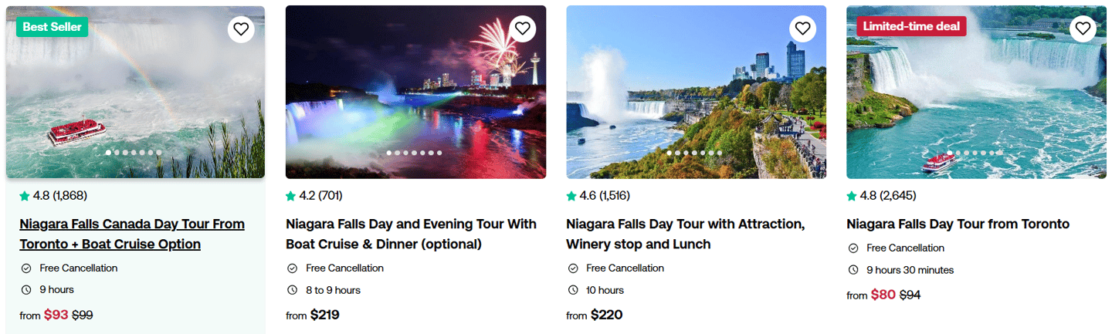Click the Limited-time deal badge
1112x334 pixels.
pyautogui.click(x=911, y=26)
